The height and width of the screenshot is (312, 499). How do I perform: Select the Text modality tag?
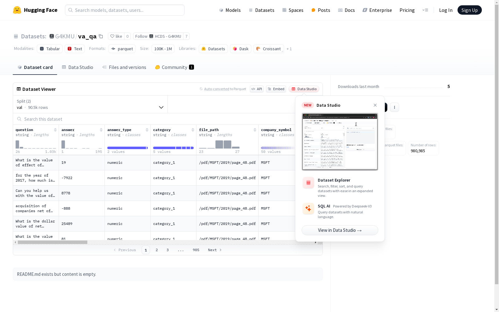coord(75,49)
